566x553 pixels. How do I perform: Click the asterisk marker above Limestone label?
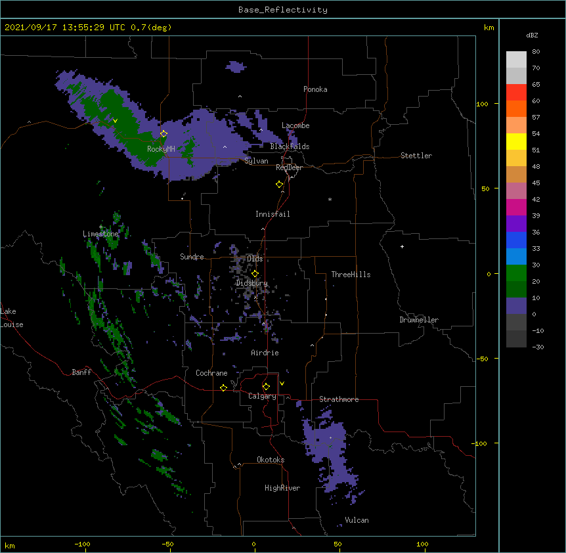point(100,227)
